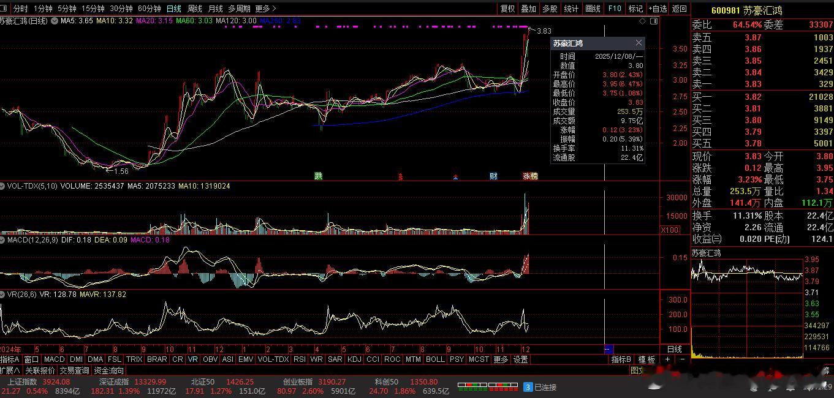This screenshot has height=398, width=834.
Task: Select the 30分钟 period
Action: click(x=121, y=9)
